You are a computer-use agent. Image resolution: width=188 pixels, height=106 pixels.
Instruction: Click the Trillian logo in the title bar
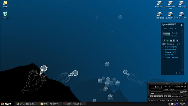169,24
